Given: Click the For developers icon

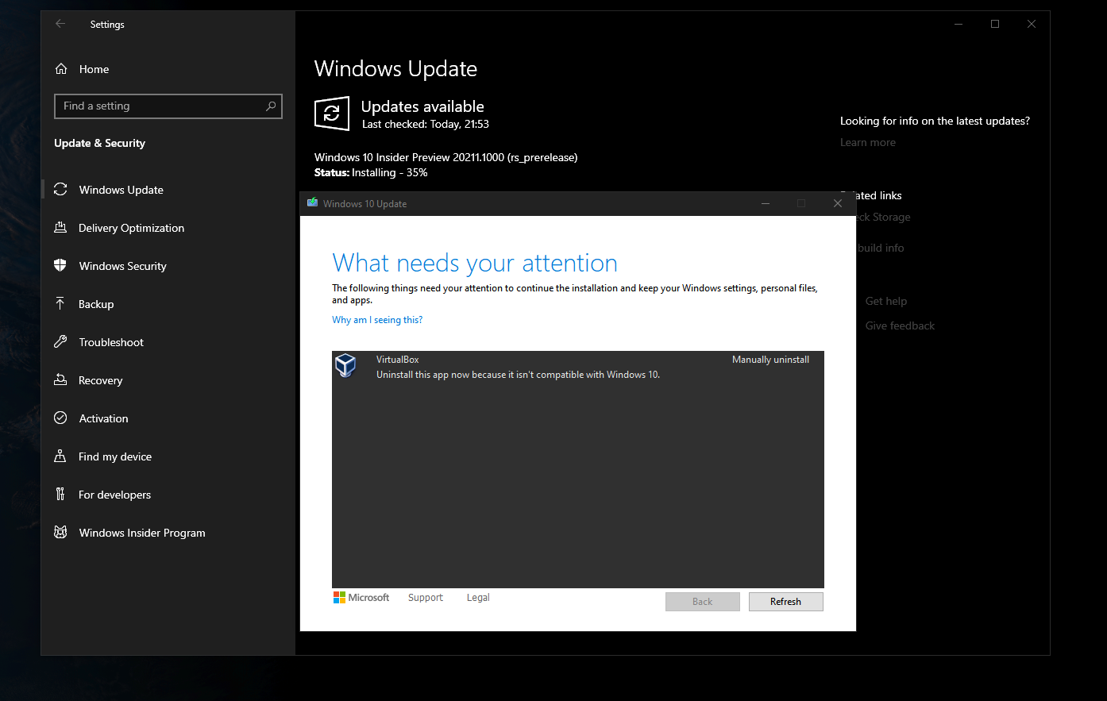Looking at the screenshot, I should [x=60, y=494].
